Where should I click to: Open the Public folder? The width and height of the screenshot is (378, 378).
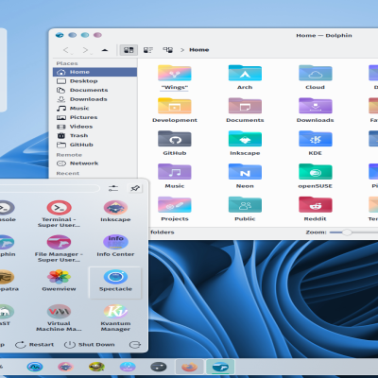click(x=245, y=205)
